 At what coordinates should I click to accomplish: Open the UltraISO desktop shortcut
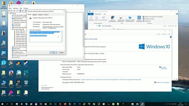[x=11, y=73]
